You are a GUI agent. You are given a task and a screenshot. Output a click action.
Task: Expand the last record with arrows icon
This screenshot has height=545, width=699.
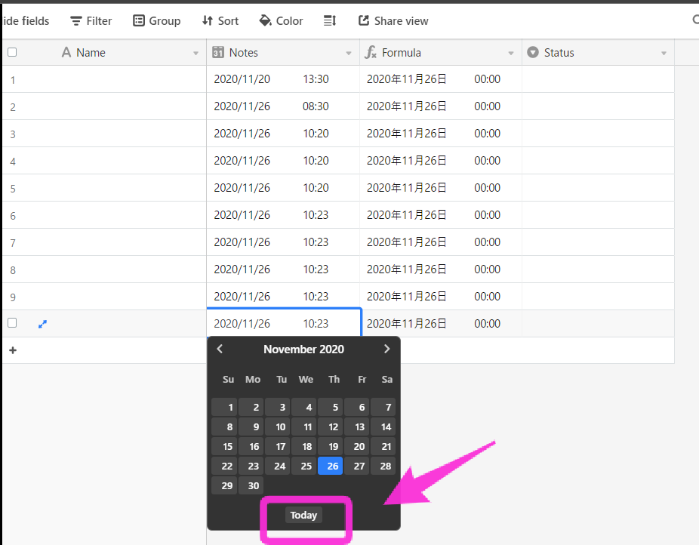(42, 324)
